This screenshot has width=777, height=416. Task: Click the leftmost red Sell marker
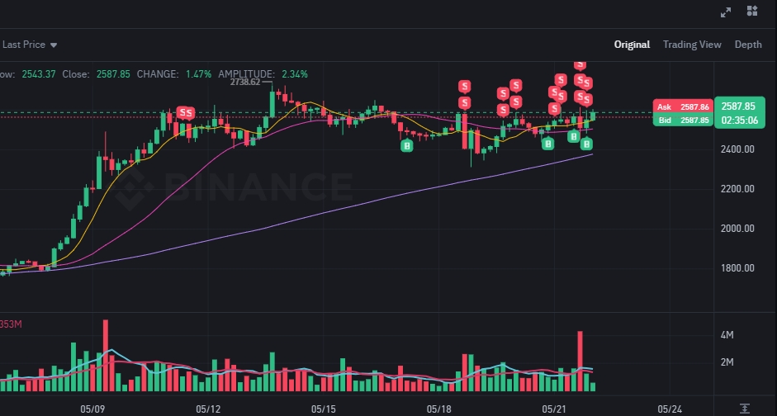[181, 112]
